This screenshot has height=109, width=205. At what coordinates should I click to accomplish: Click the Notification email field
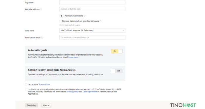(x=92, y=37)
